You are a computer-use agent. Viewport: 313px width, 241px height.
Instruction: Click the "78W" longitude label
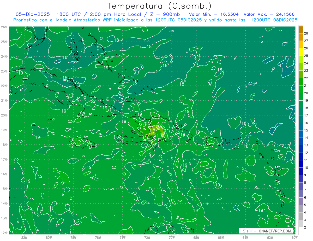pyautogui.click(x=73, y=238)
